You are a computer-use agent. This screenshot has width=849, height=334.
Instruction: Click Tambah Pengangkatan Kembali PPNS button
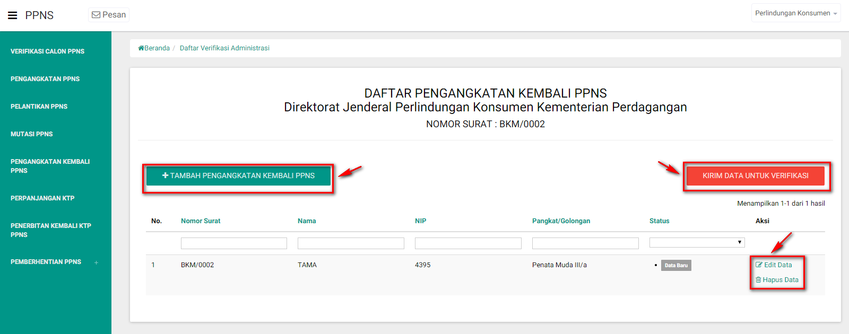(238, 175)
